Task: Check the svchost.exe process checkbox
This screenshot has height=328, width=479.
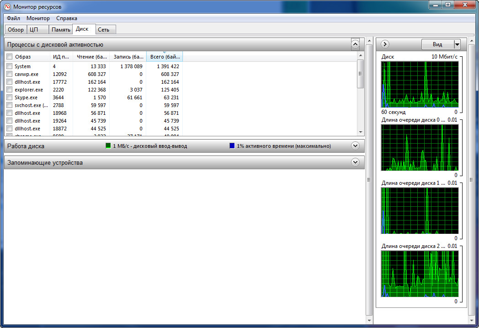Action: tap(10, 105)
